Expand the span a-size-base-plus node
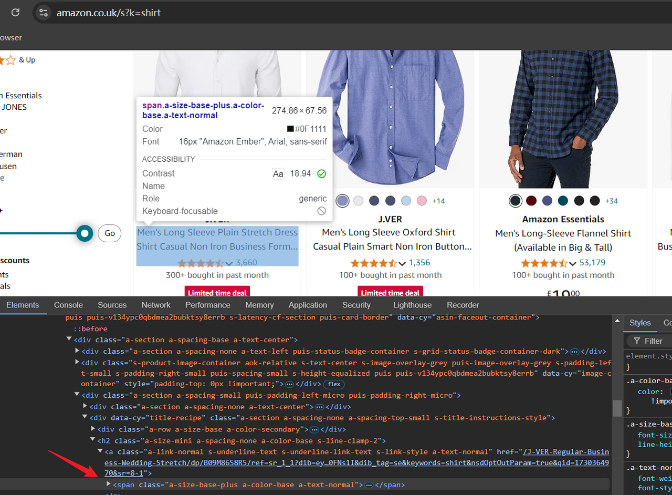The width and height of the screenshot is (672, 495). pyautogui.click(x=109, y=484)
